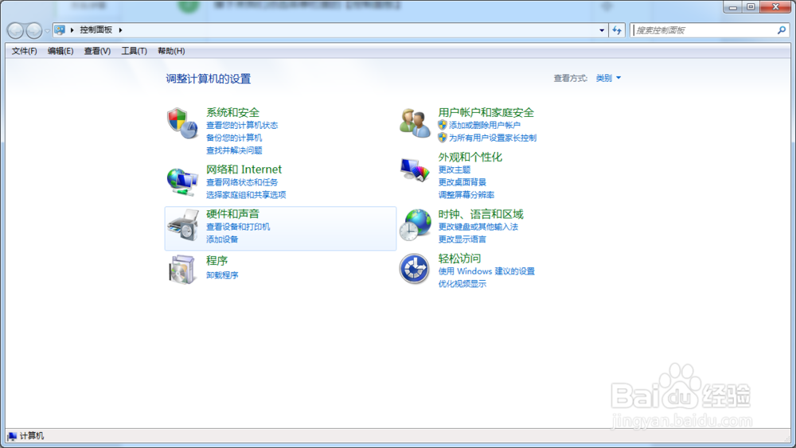Click the search magnifier icon
Screen dimensions: 796x448
click(782, 30)
